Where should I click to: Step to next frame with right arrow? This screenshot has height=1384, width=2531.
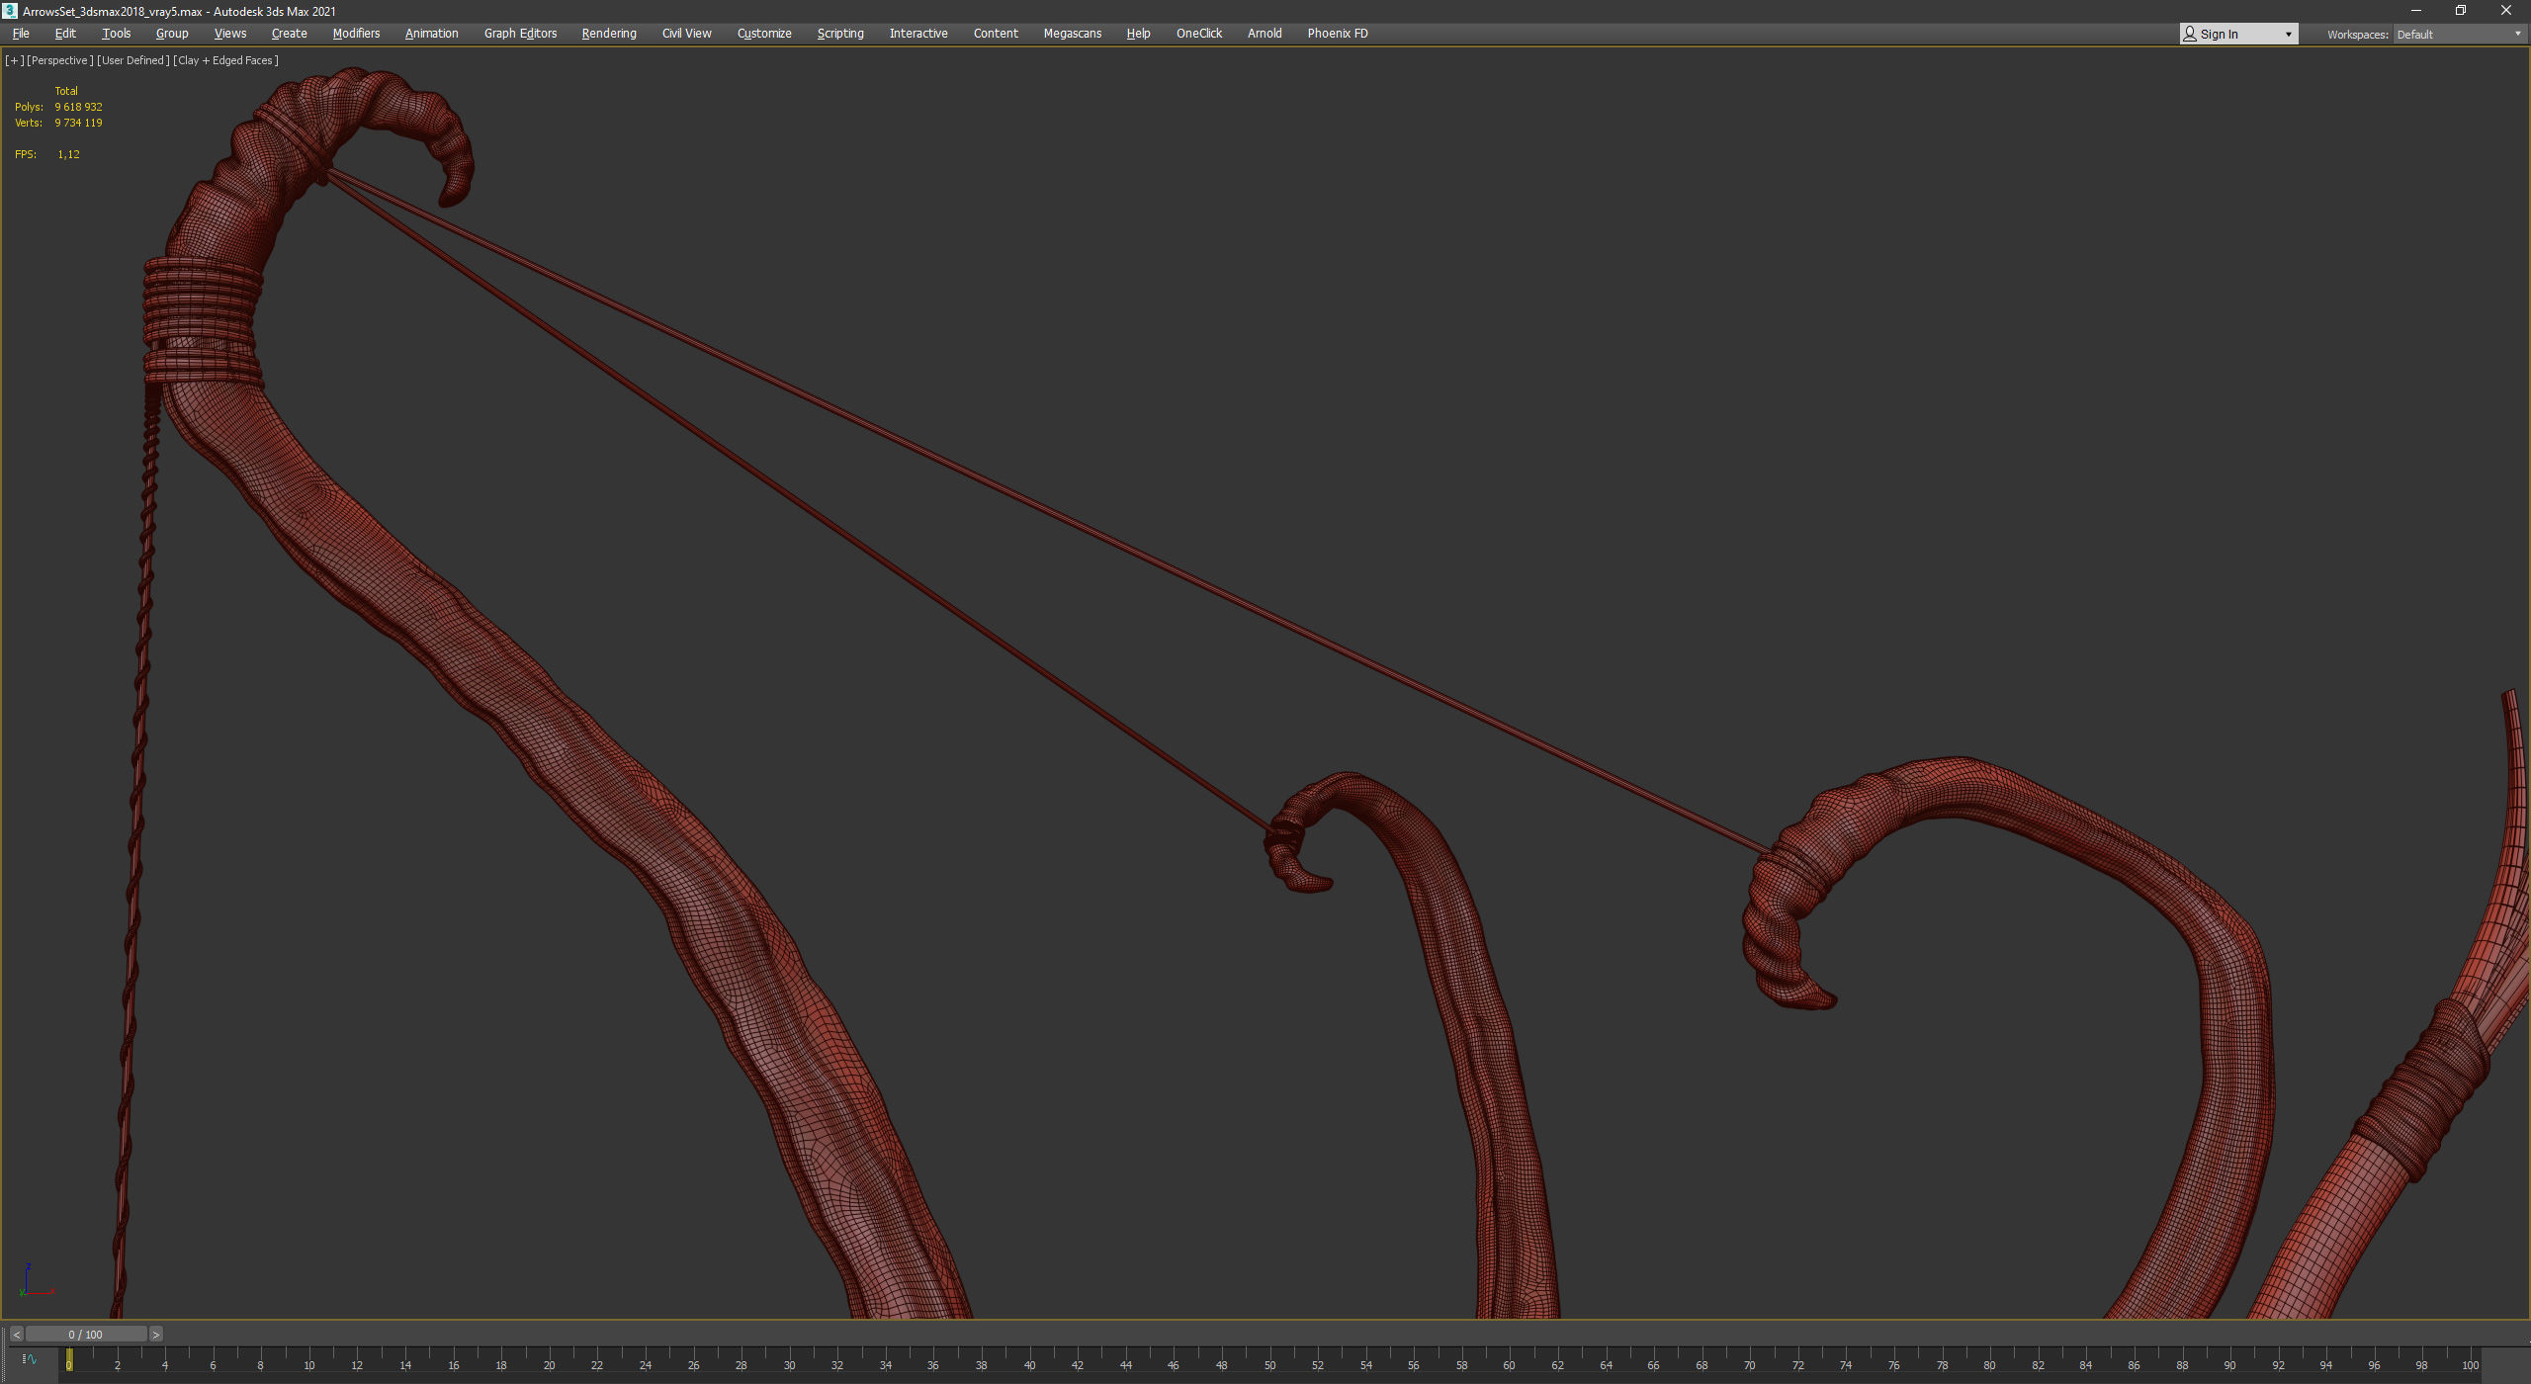coord(155,1335)
